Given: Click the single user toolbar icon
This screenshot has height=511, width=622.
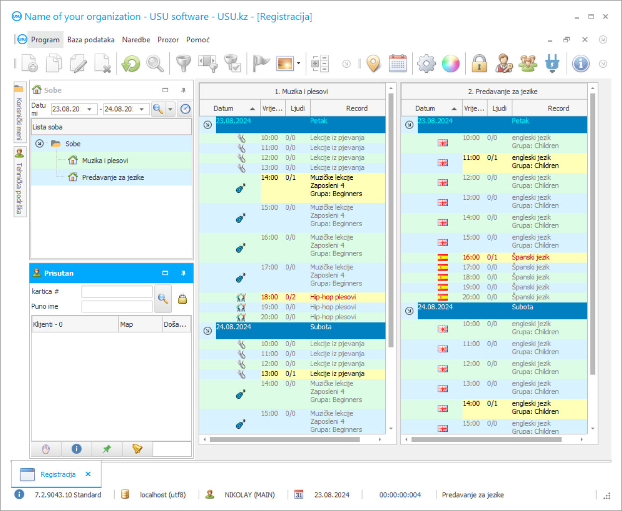Looking at the screenshot, I should pos(503,64).
